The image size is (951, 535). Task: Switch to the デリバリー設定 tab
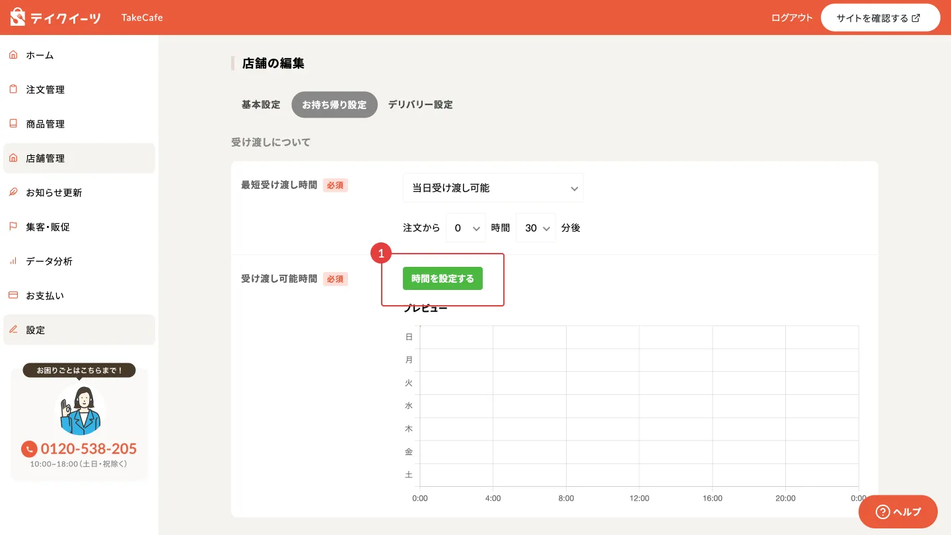pos(420,104)
